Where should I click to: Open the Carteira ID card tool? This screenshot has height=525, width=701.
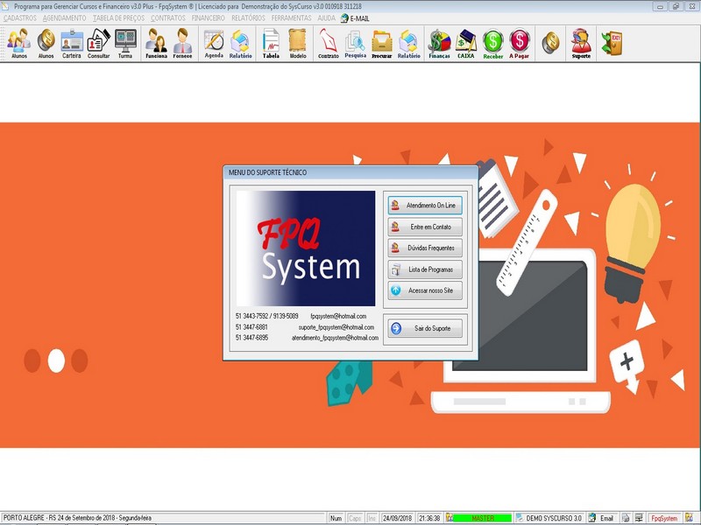(72, 43)
